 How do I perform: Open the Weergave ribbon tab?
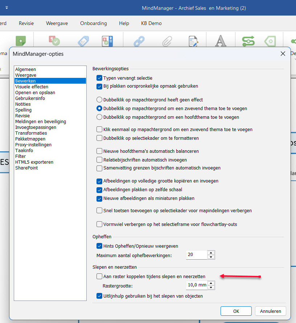57,23
